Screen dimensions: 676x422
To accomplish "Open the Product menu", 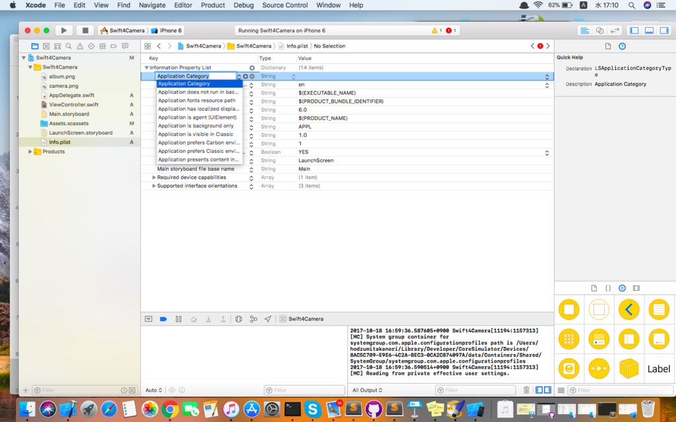I will coord(213,5).
